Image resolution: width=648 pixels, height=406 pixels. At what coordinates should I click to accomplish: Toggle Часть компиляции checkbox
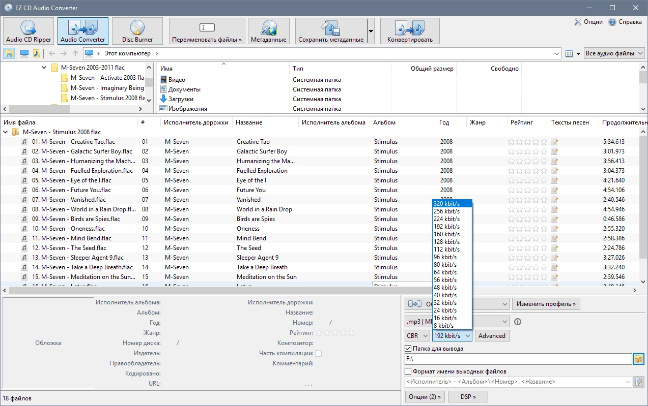click(318, 353)
